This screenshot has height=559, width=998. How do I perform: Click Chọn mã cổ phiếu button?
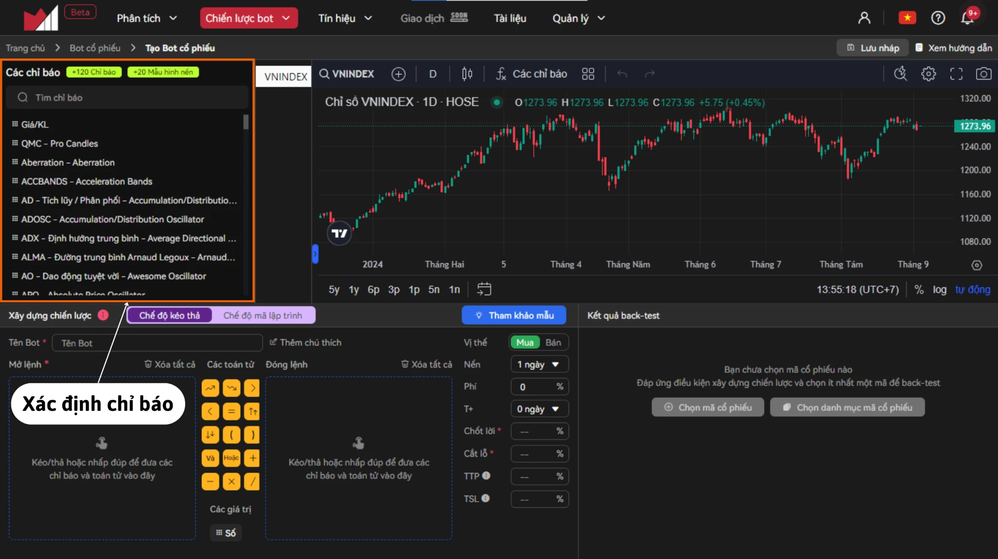pos(708,407)
